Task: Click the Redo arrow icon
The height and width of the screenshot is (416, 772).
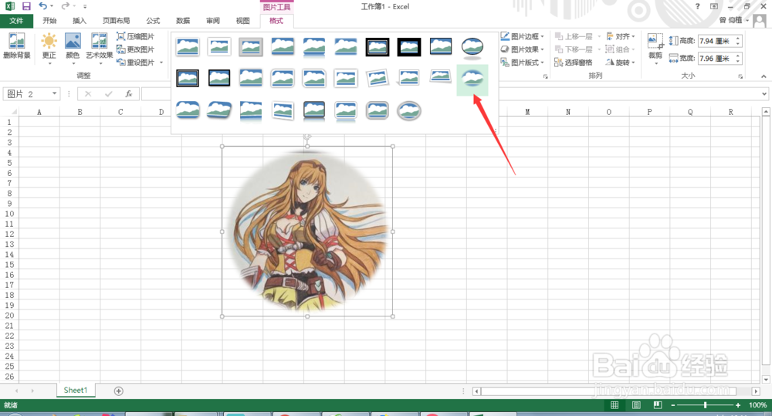Action: (65, 6)
